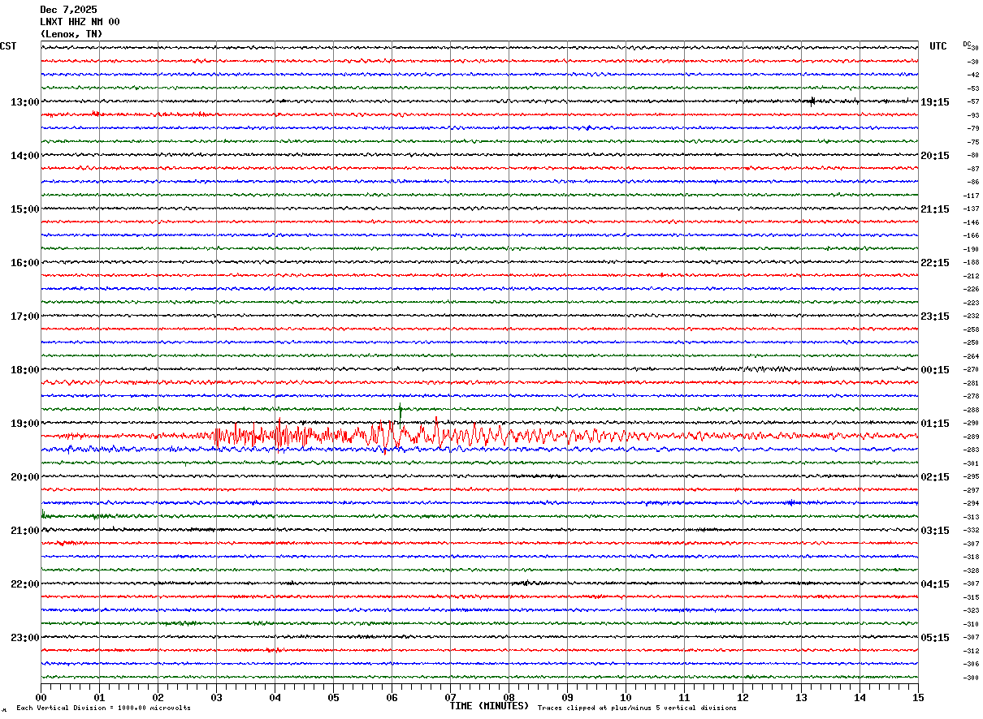Click the CST time label "19:00"
983x719 pixels.
tap(25, 424)
